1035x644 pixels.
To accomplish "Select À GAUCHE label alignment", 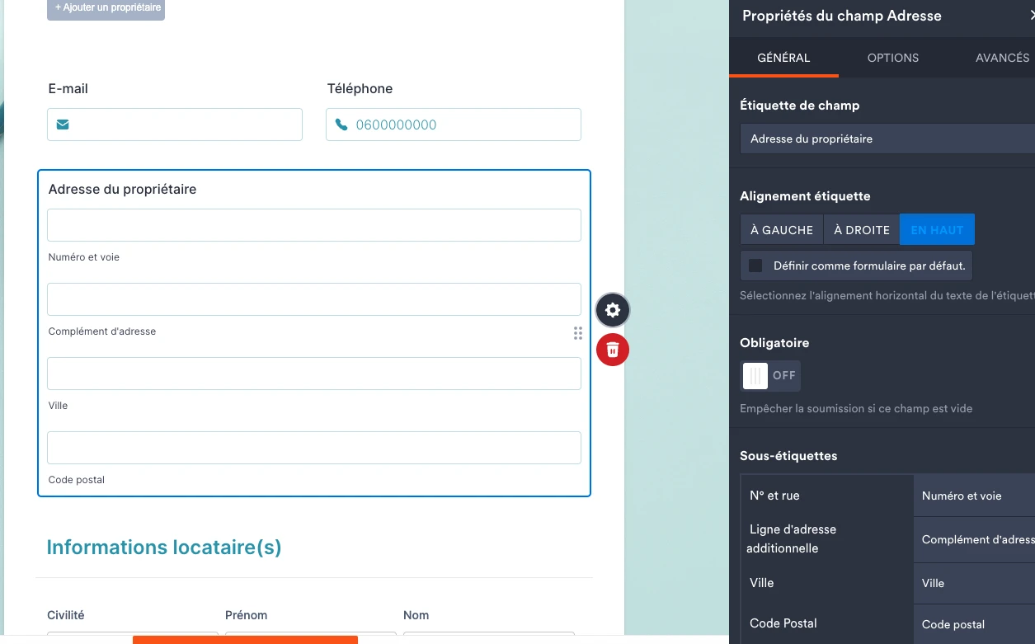I will (780, 229).
